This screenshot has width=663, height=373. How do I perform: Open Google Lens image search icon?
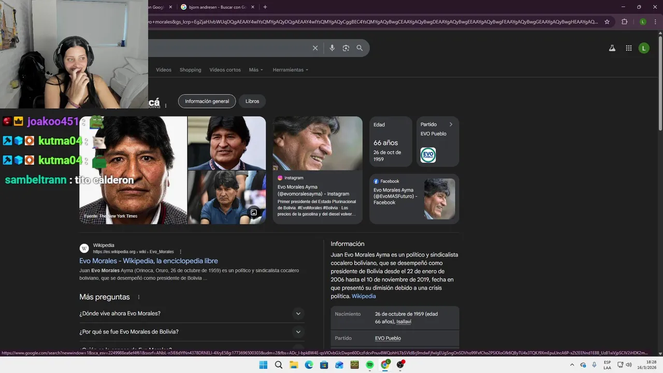pyautogui.click(x=346, y=48)
